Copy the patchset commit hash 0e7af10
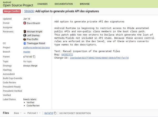This screenshot has height=117, width=158. [56, 113]
